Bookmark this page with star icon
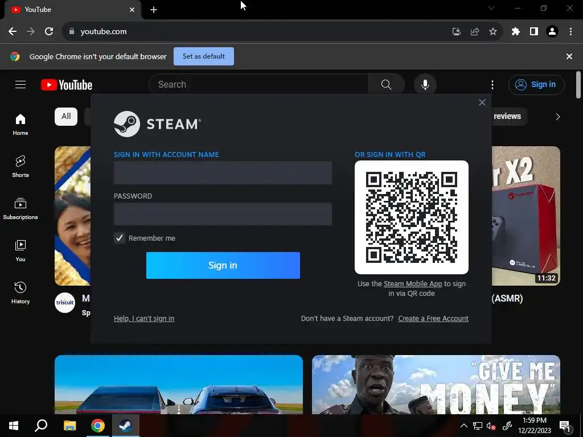This screenshot has height=437, width=583. point(493,32)
